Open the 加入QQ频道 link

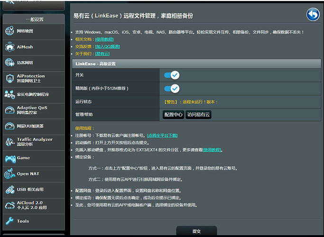point(107,46)
